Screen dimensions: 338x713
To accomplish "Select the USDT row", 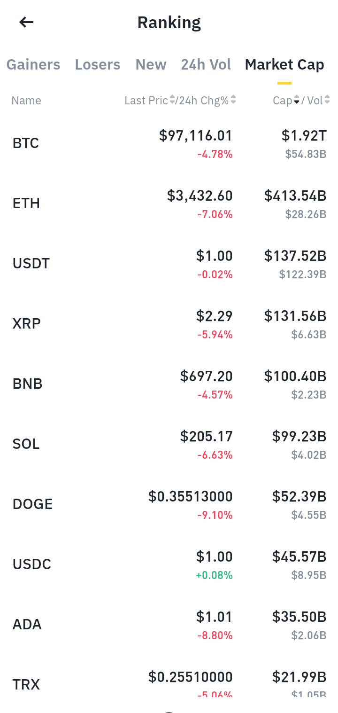I will pos(169,263).
